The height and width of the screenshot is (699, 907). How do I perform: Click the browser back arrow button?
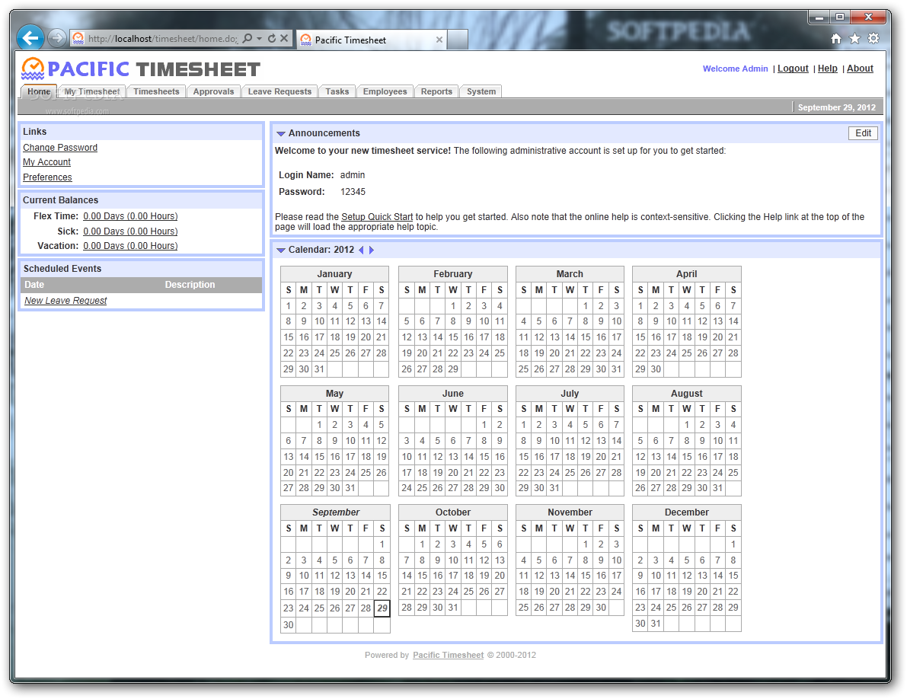click(30, 39)
